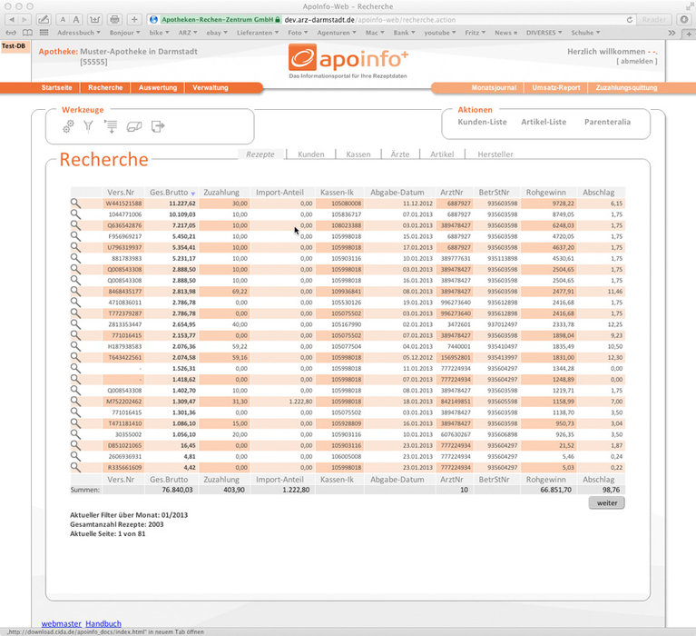Open details magnifier for row W441521588
This screenshot has height=636, width=696.
coord(75,204)
